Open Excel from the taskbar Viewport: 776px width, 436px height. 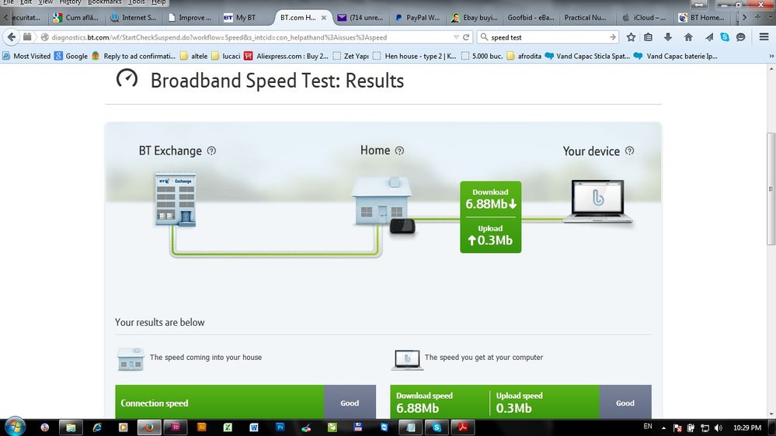point(227,427)
